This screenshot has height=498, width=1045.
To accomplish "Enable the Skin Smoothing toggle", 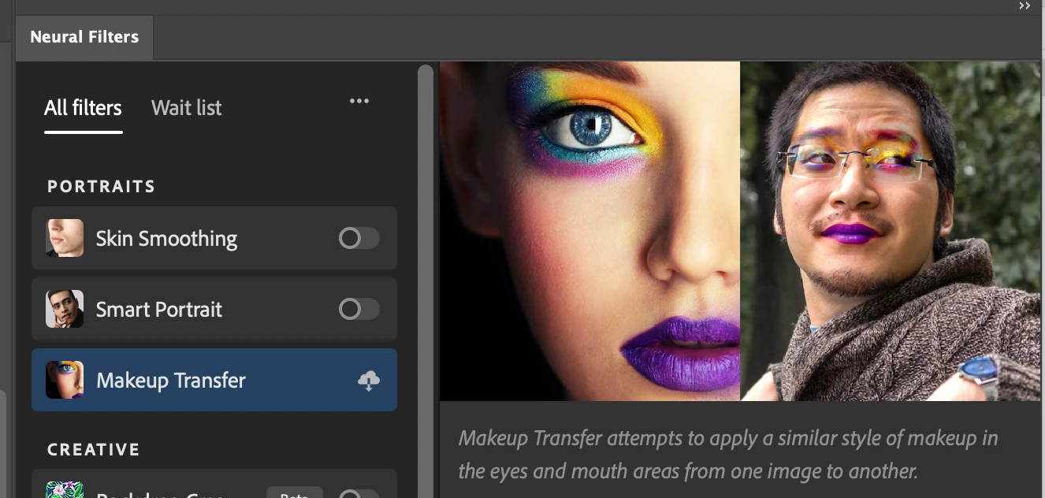I will click(x=359, y=238).
